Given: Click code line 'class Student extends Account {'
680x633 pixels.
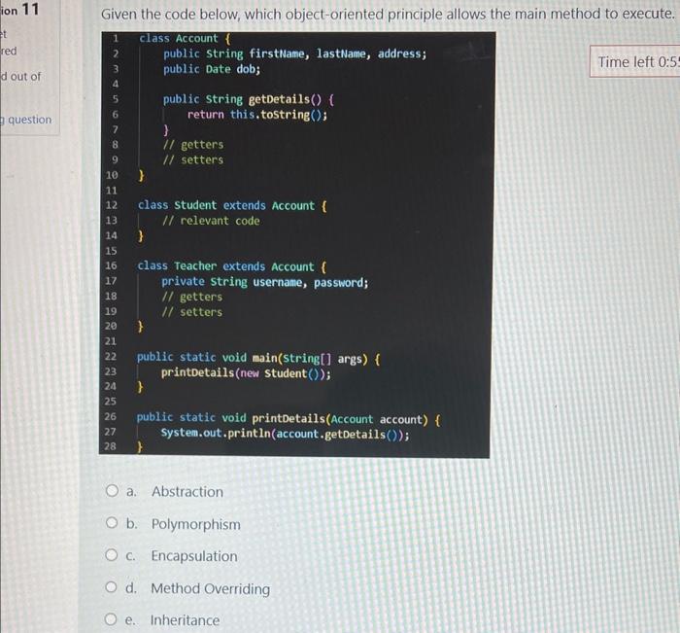Looking at the screenshot, I should point(232,205).
